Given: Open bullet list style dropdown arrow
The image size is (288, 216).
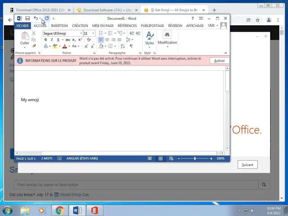Looking at the screenshot, I should (x=105, y=33).
